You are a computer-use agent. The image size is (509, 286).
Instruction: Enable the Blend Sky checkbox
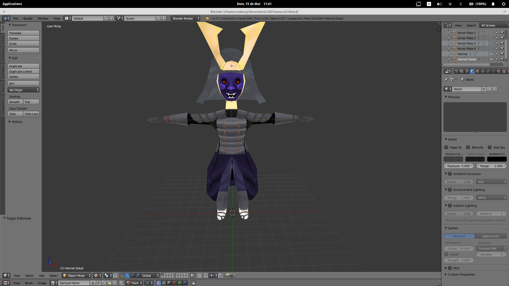point(468,147)
